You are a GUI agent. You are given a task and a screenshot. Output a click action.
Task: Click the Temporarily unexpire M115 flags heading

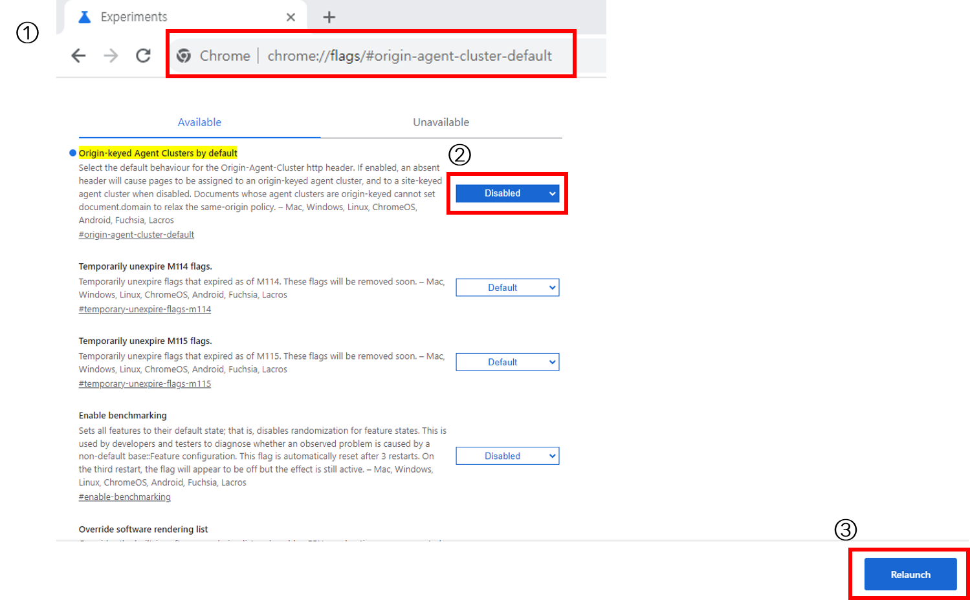146,341
